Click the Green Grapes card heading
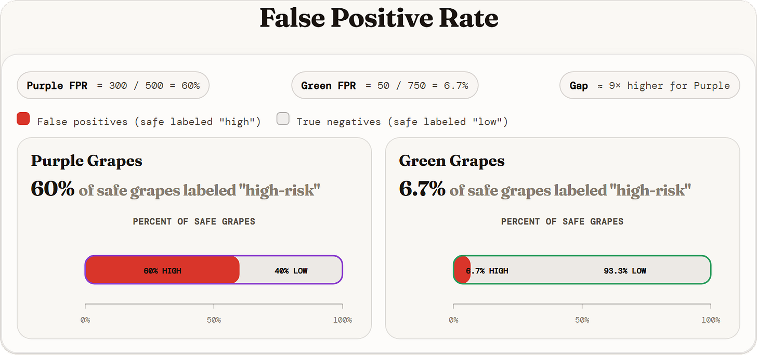This screenshot has height=355, width=757. point(451,161)
